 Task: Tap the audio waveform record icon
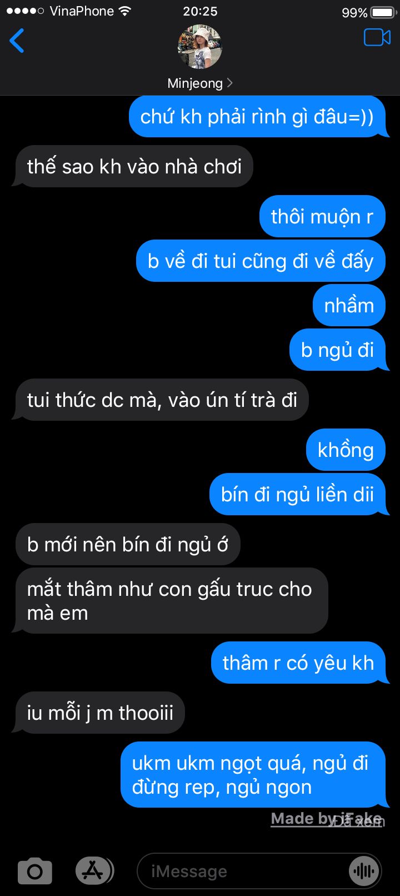point(364,871)
